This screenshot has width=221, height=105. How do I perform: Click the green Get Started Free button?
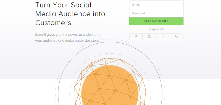[x=156, y=21]
